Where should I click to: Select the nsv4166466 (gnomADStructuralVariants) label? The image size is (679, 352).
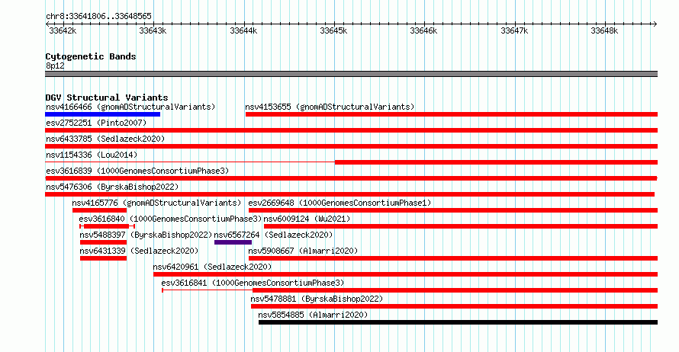(x=130, y=107)
